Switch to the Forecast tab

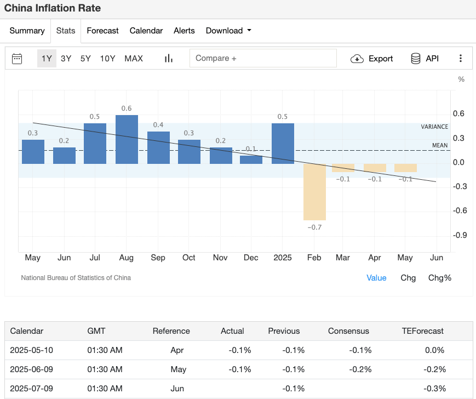(x=102, y=31)
